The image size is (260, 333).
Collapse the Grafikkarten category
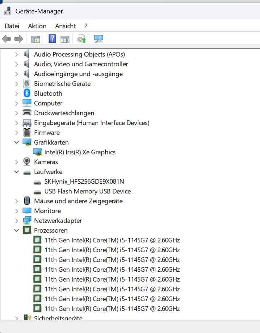pos(16,142)
